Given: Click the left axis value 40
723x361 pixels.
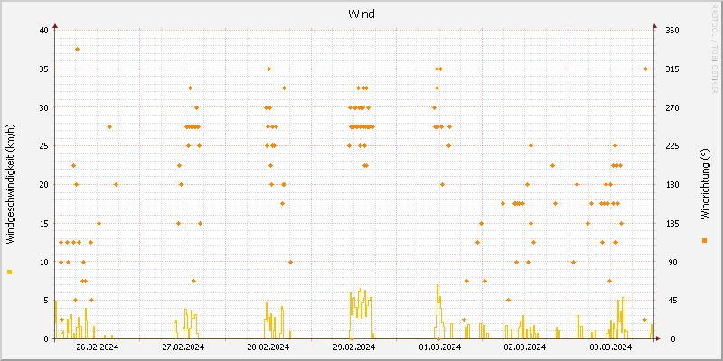Looking at the screenshot, I should pyautogui.click(x=43, y=31).
